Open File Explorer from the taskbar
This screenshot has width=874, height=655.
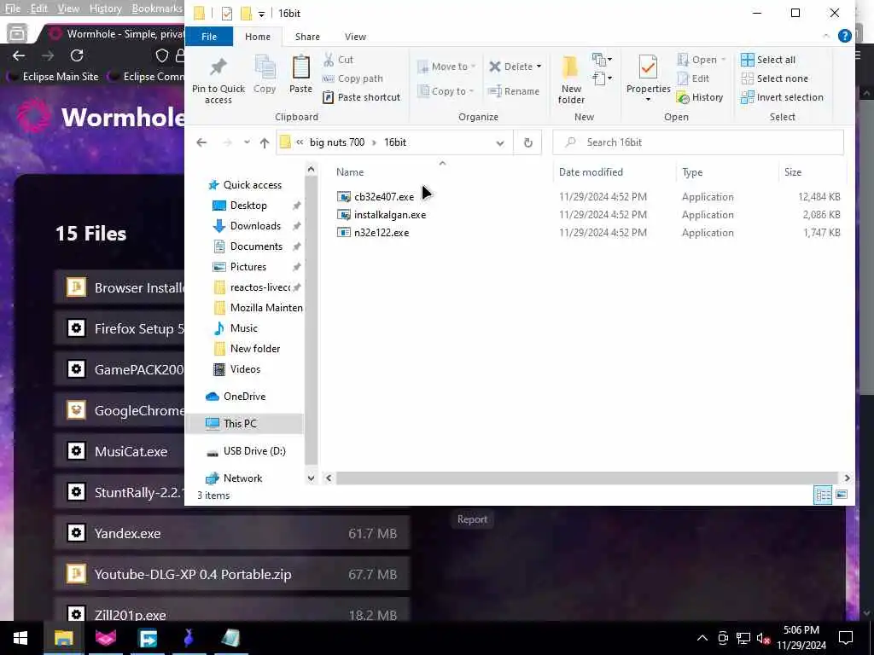click(63, 638)
